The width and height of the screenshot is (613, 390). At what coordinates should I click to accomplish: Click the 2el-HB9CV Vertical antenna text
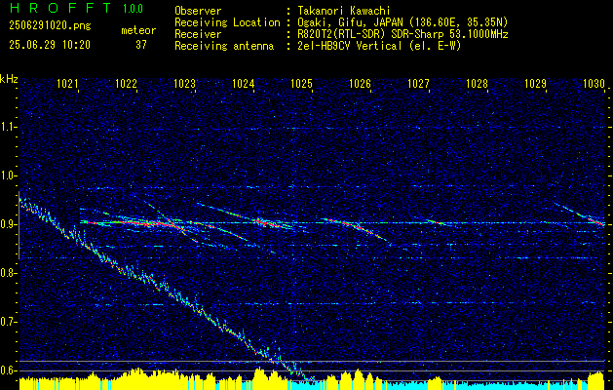pos(379,46)
